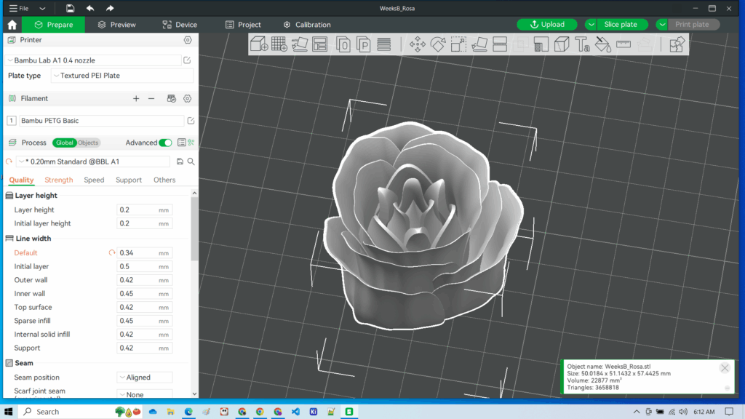Select the Move tool
Image resolution: width=745 pixels, height=419 pixels.
(418, 44)
